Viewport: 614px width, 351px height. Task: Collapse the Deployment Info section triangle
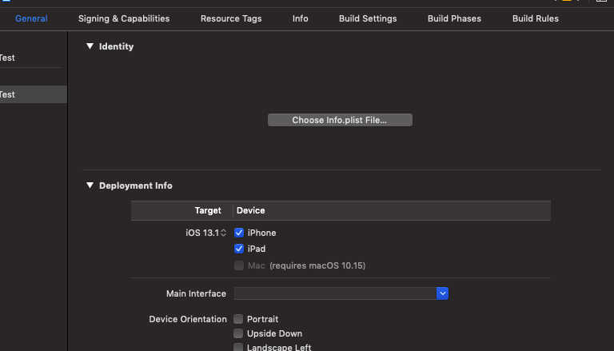(x=90, y=185)
